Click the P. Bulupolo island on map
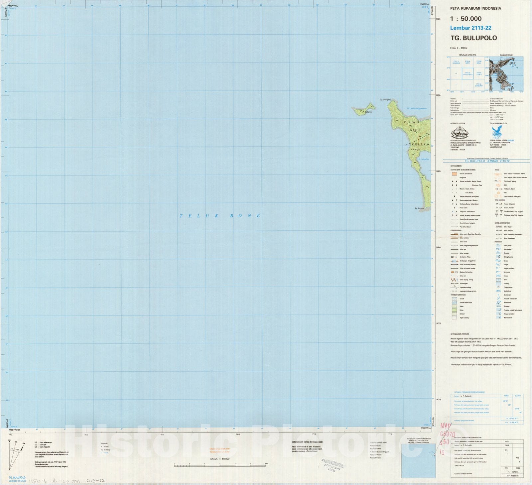Screen dimensions: 532x485 click(x=363, y=110)
